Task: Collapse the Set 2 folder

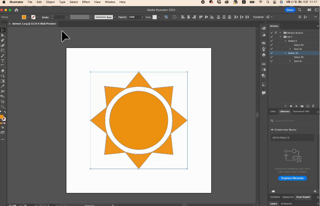Action: 281,37
